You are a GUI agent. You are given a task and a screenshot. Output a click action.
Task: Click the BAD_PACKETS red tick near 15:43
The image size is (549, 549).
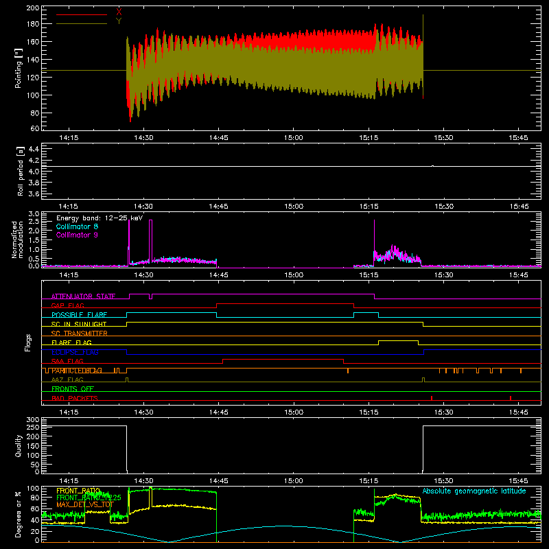pos(511,398)
